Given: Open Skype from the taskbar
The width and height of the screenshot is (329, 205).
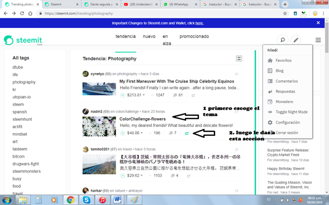Looking at the screenshot, I should pyautogui.click(x=86, y=200).
